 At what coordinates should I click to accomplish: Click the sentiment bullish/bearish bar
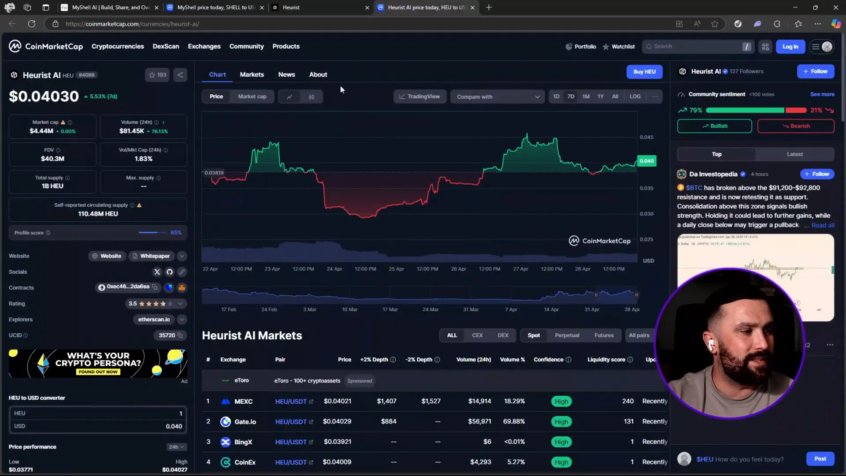[756, 110]
